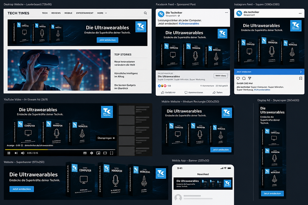Click Jetzt entdecken in the superbanner
The width and height of the screenshot is (308, 205).
tap(22, 189)
